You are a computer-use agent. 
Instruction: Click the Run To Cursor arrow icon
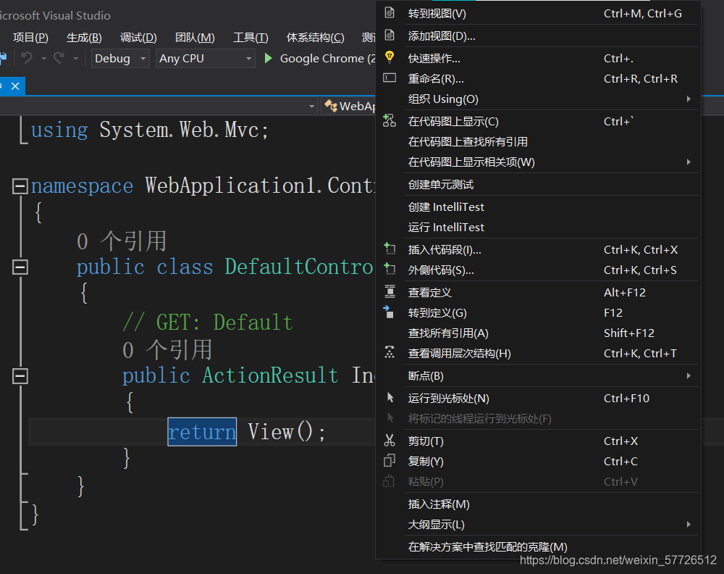[391, 397]
